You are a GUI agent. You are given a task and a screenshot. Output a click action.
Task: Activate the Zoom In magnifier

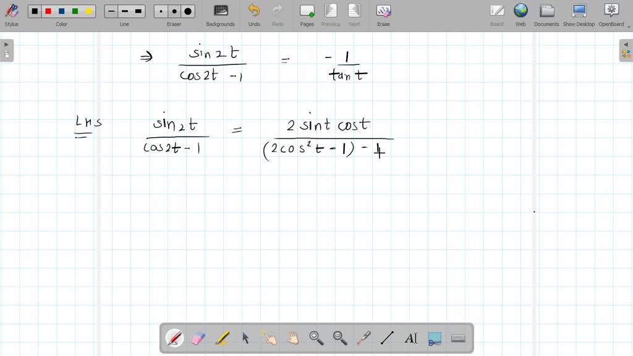click(x=316, y=337)
